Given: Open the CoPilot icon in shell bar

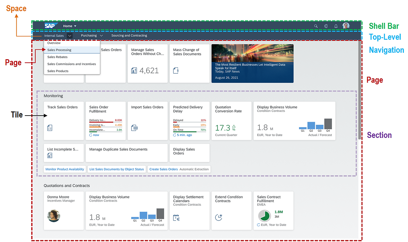Looking at the screenshot, I should tap(326, 26).
